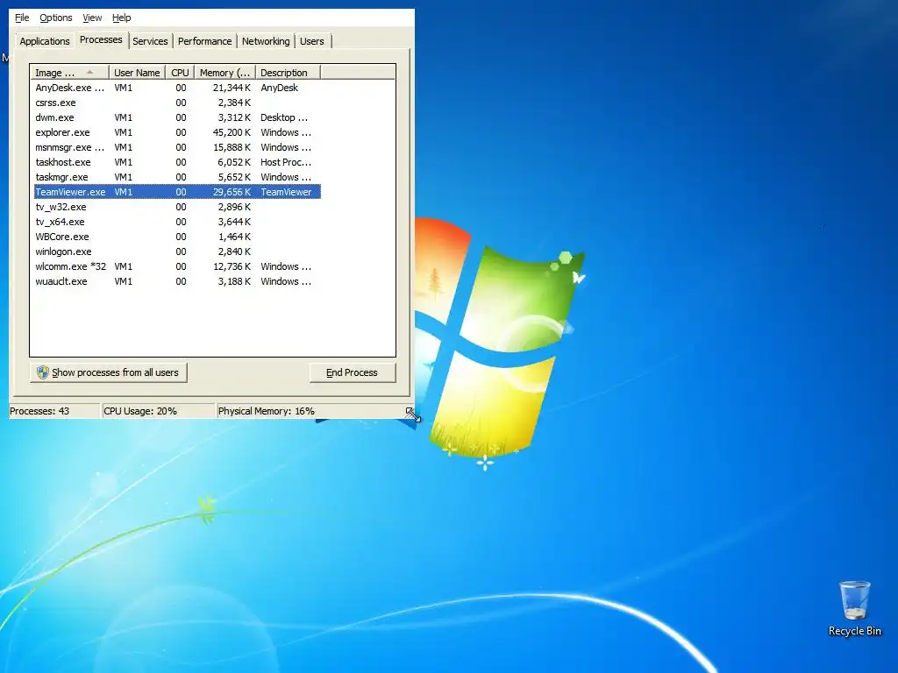This screenshot has height=673, width=898.
Task: Select the msnmsgr.exe process
Action: click(x=177, y=147)
